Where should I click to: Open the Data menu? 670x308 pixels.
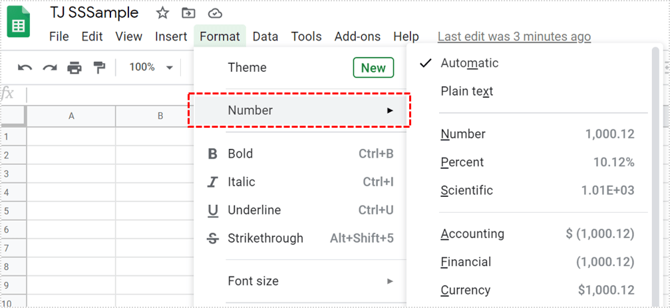(x=265, y=37)
